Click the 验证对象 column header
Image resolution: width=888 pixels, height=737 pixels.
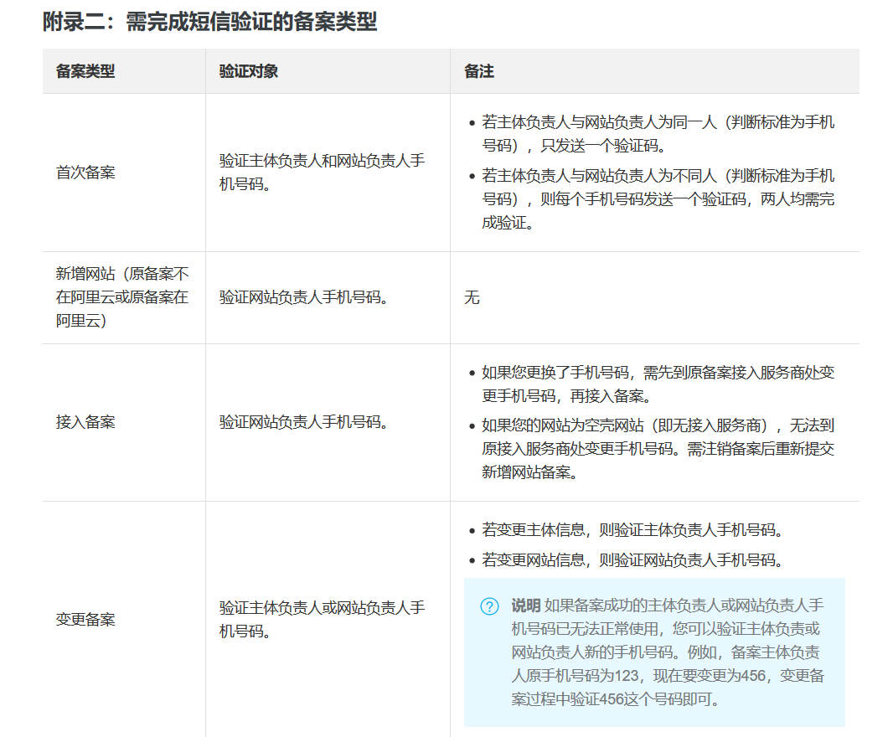[249, 71]
